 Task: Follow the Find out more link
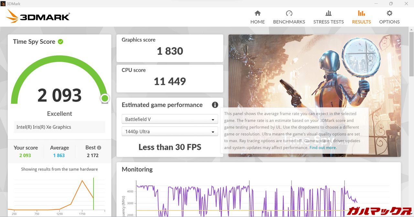point(323,148)
